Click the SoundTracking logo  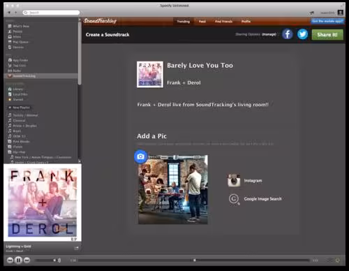(x=100, y=21)
